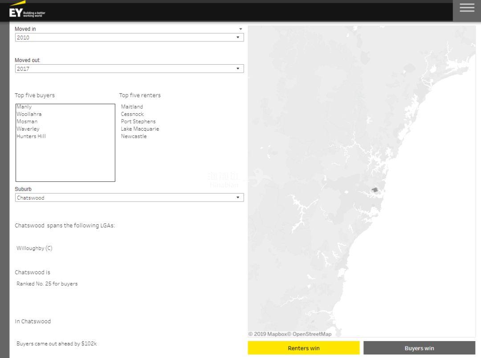Click highlighted Chatswood area on map

375,190
